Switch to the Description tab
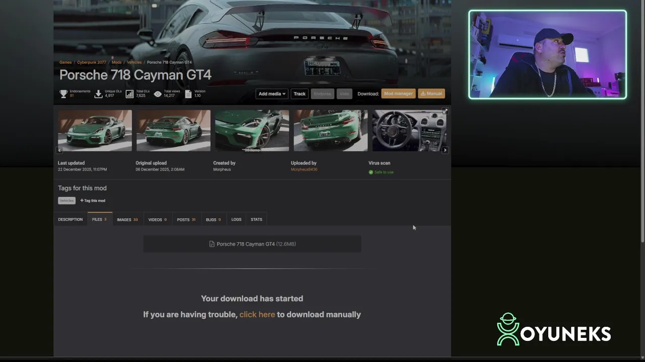This screenshot has width=645, height=362. pyautogui.click(x=70, y=220)
